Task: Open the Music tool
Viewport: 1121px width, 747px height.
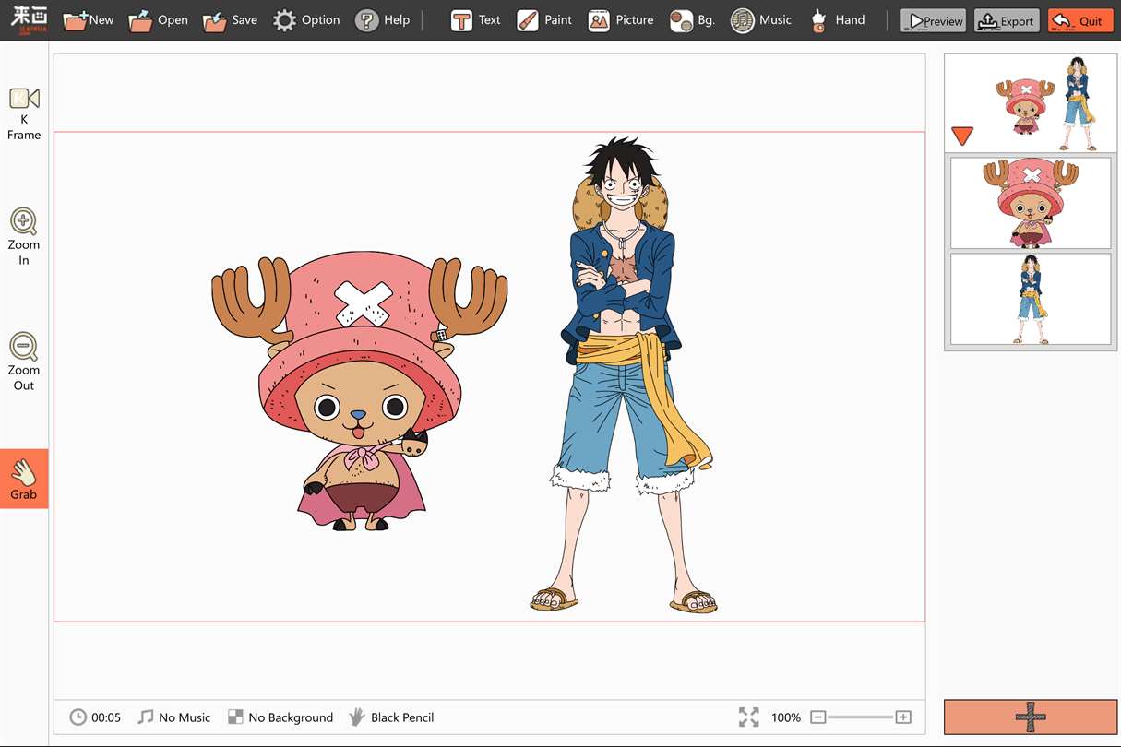Action: coord(761,20)
